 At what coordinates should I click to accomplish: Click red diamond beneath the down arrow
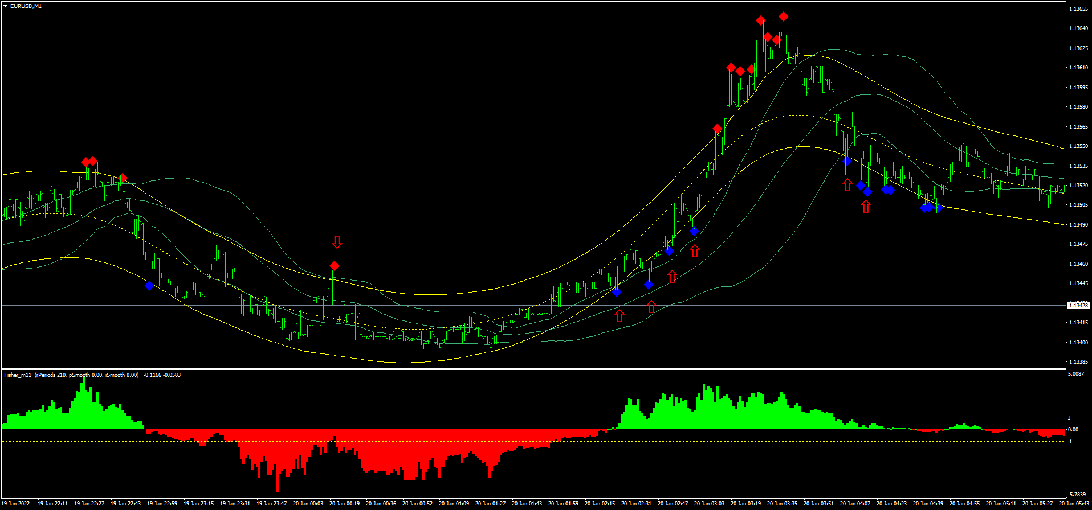pos(335,266)
